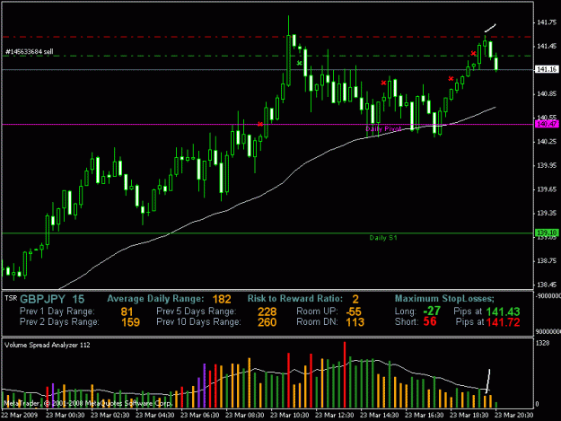Image resolution: width=561 pixels, height=421 pixels.
Task: Click the Risk to Reward Ratio label
Action: (x=295, y=299)
